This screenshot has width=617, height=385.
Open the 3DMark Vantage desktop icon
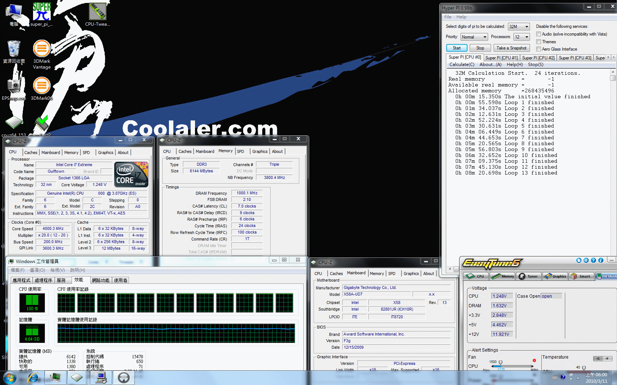[42, 54]
